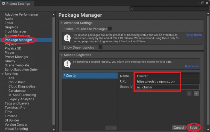
Task: Save the scoped registry changes
Action: tap(193, 128)
